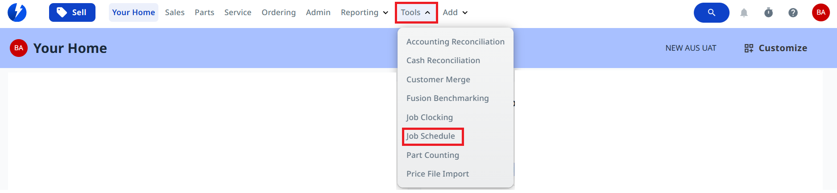
Task: Click the Customize dashboard button
Action: point(775,48)
